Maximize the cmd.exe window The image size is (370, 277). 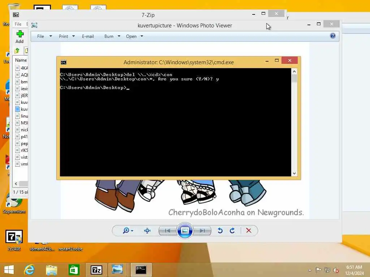pos(277,61)
